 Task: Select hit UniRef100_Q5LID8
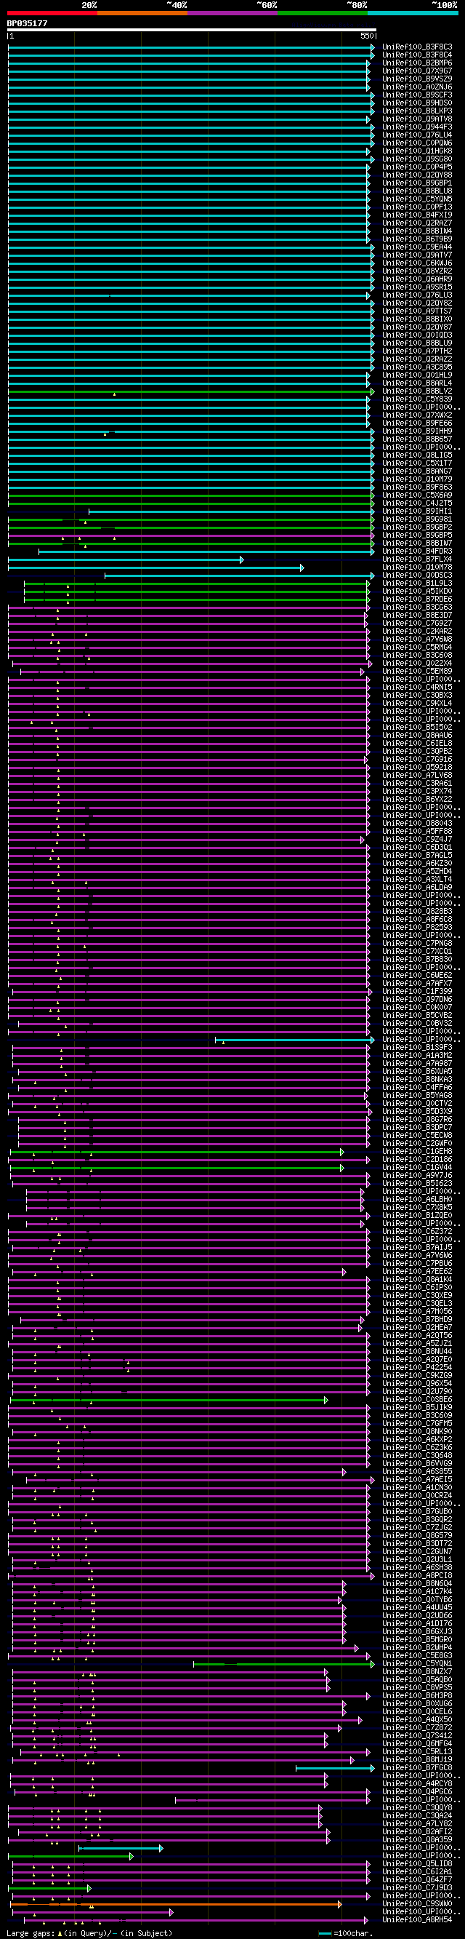417,1864
